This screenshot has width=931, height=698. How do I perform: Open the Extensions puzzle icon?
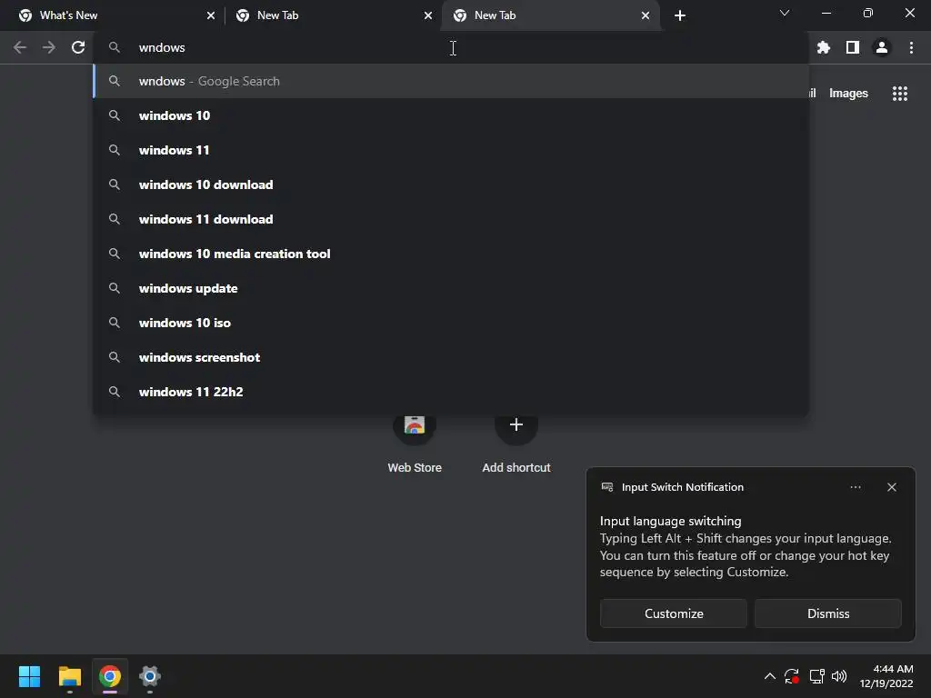(x=824, y=47)
